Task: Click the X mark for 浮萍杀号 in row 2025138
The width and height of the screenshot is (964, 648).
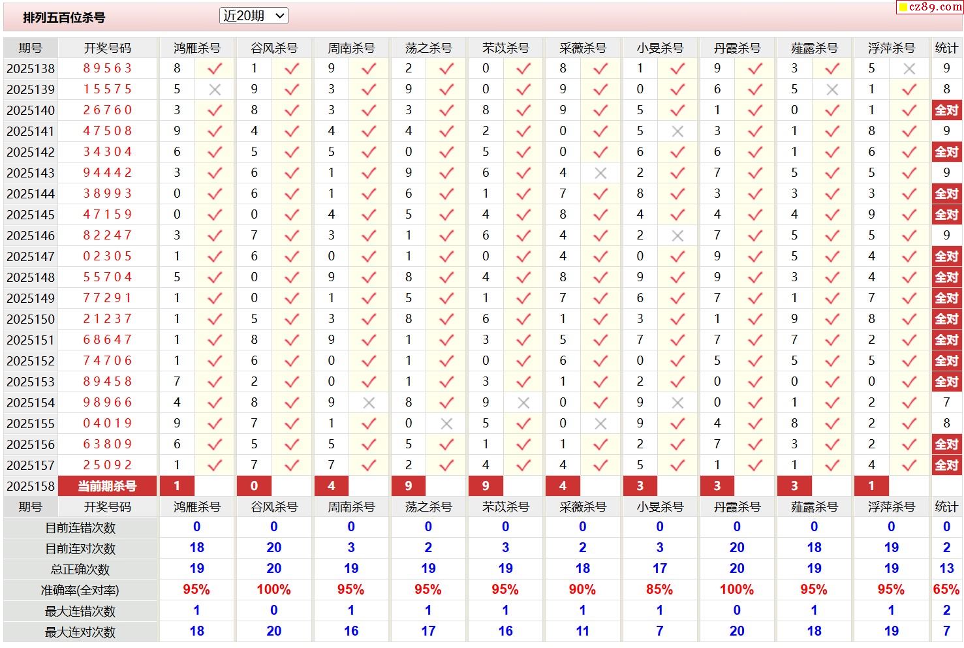Action: (909, 69)
